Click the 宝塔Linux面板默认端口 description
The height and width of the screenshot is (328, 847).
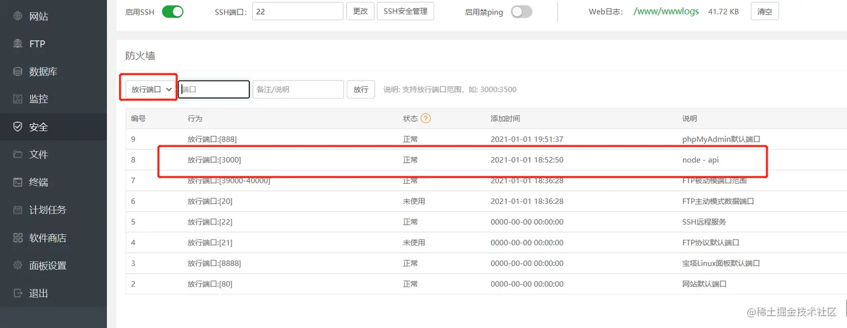tap(721, 263)
